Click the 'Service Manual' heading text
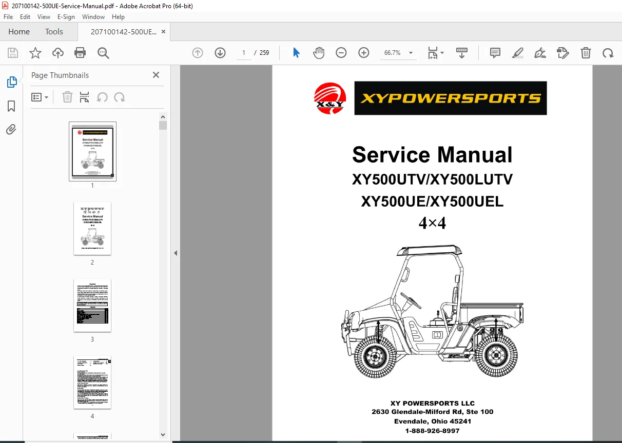 coord(432,155)
